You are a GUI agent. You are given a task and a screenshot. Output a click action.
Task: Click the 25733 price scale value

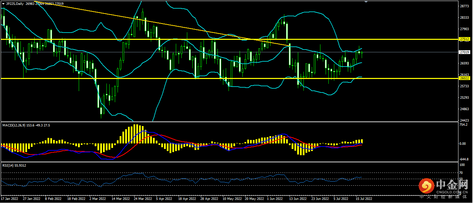[464, 86]
